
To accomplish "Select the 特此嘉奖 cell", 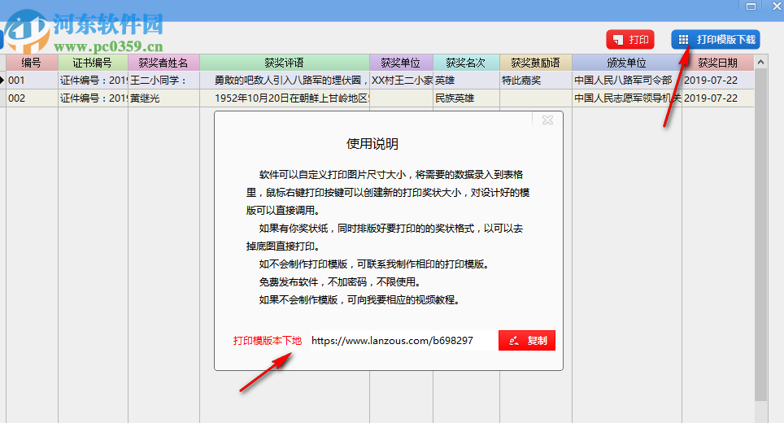I will pyautogui.click(x=535, y=80).
